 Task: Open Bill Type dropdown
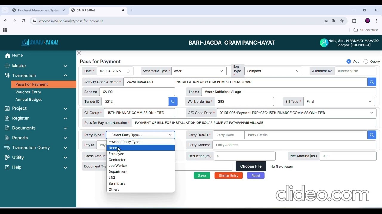pos(340,102)
